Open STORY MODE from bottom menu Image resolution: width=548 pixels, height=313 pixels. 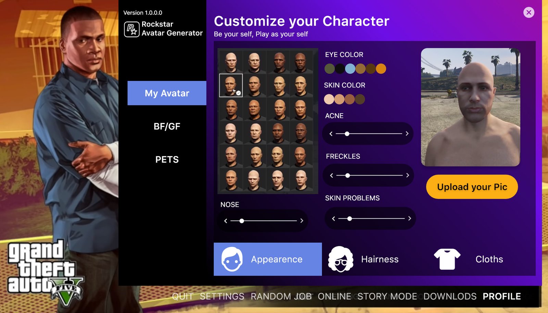tap(387, 296)
